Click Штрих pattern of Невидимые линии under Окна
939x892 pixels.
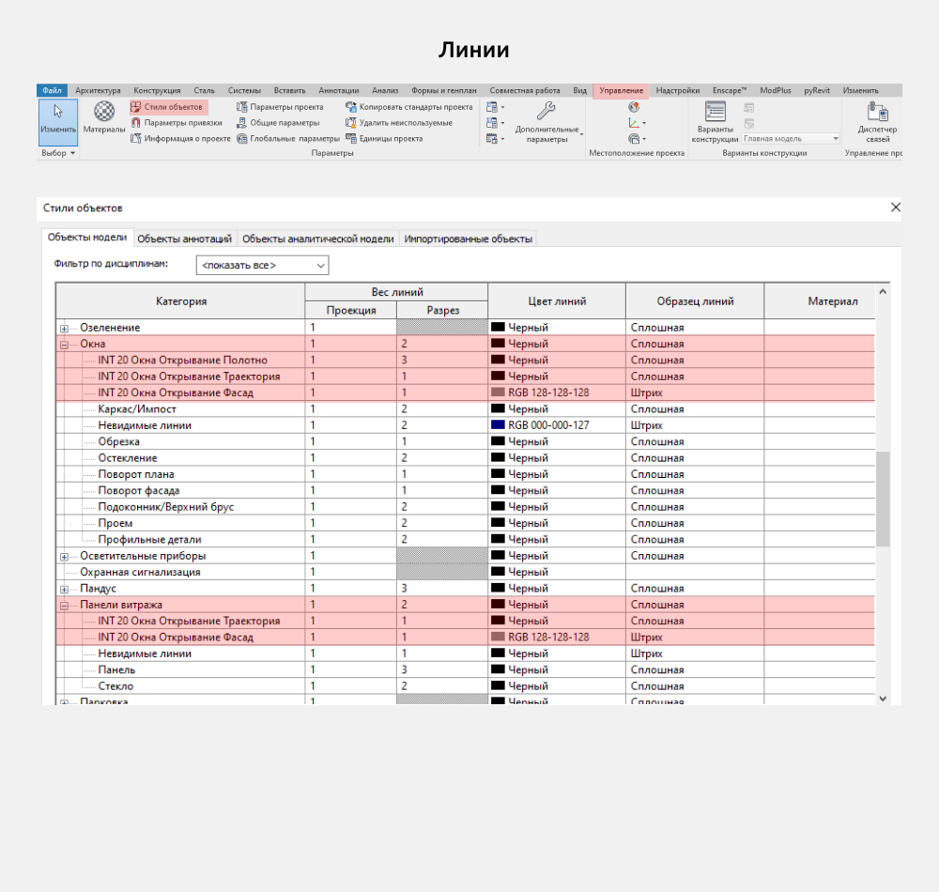647,425
